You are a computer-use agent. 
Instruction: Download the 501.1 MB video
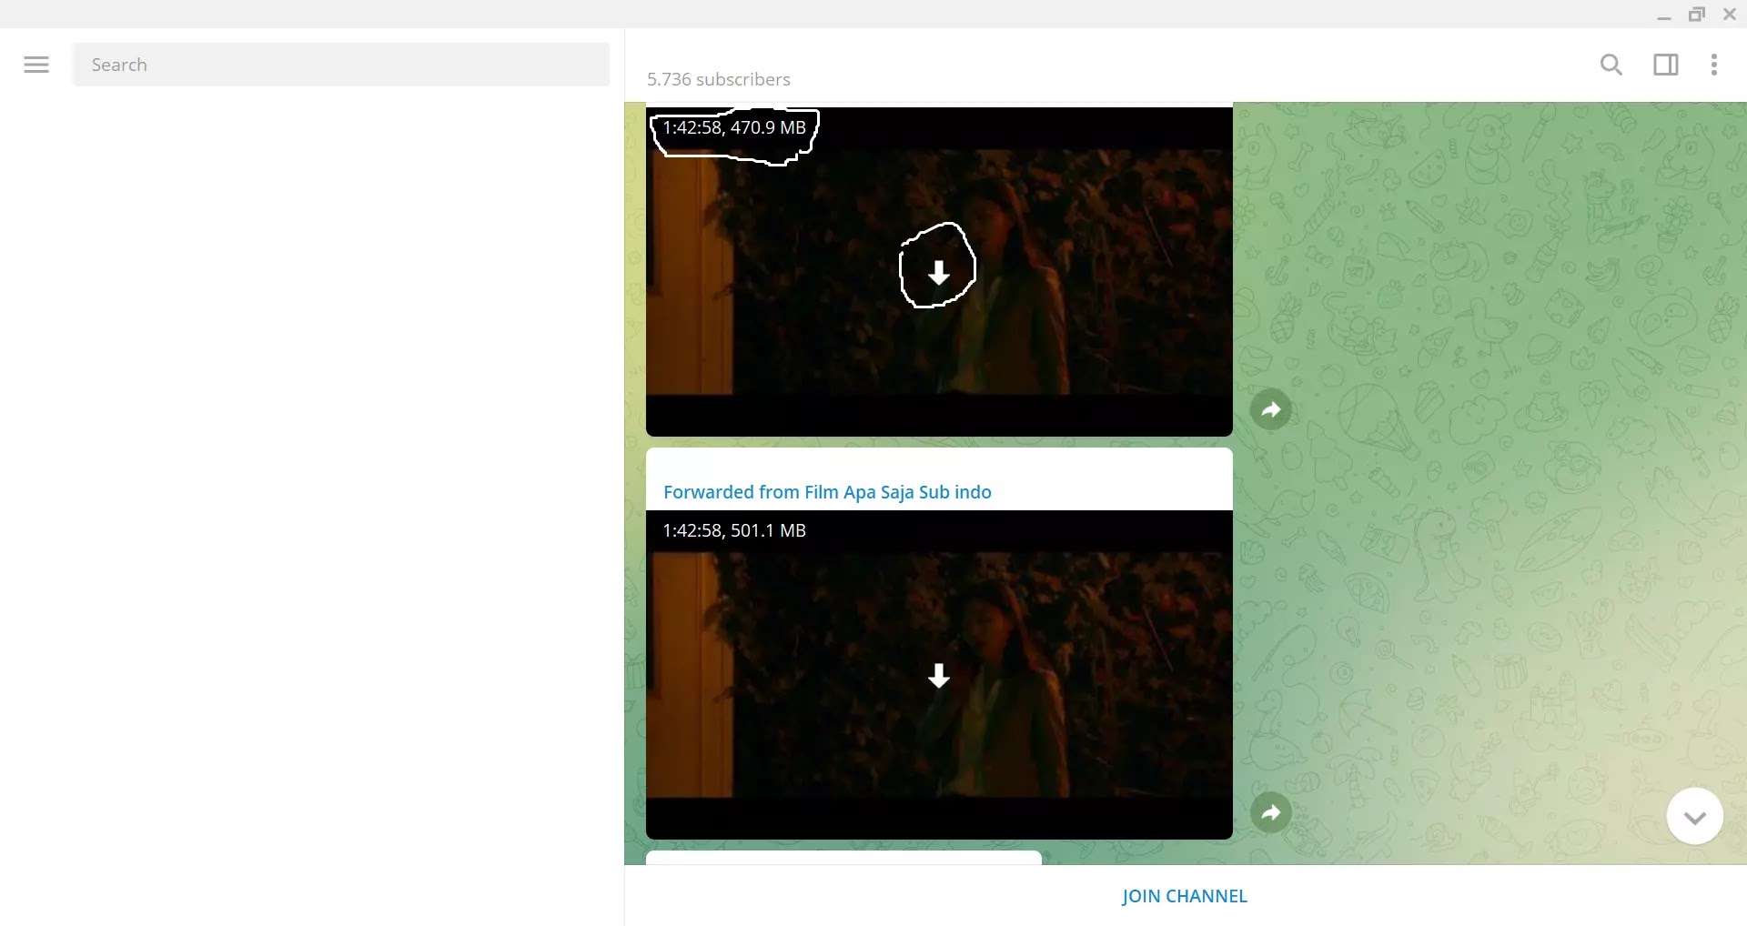click(939, 676)
